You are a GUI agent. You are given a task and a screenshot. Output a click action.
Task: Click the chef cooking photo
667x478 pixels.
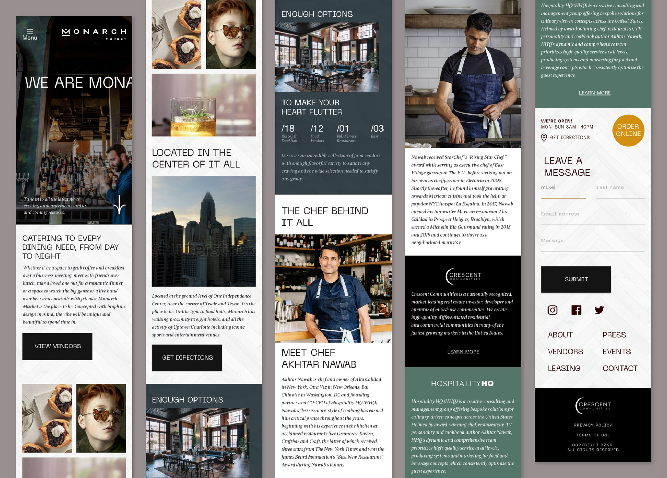pyautogui.click(x=463, y=74)
